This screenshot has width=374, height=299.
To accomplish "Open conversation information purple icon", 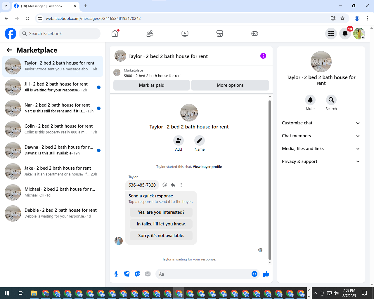I will (x=263, y=56).
